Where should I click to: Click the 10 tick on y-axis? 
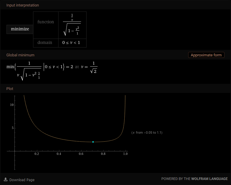pos(12,105)
